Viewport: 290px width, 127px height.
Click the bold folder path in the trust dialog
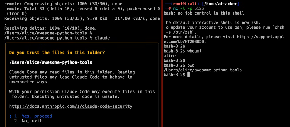50,62
